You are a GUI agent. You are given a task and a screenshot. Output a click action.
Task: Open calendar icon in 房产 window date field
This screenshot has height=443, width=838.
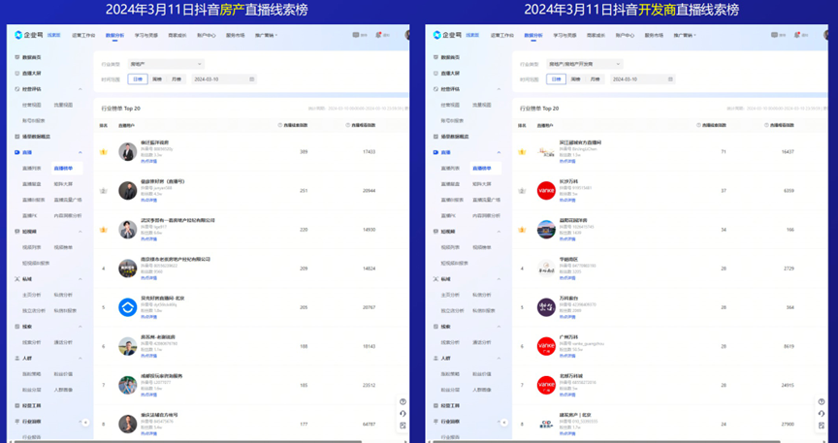(x=252, y=79)
